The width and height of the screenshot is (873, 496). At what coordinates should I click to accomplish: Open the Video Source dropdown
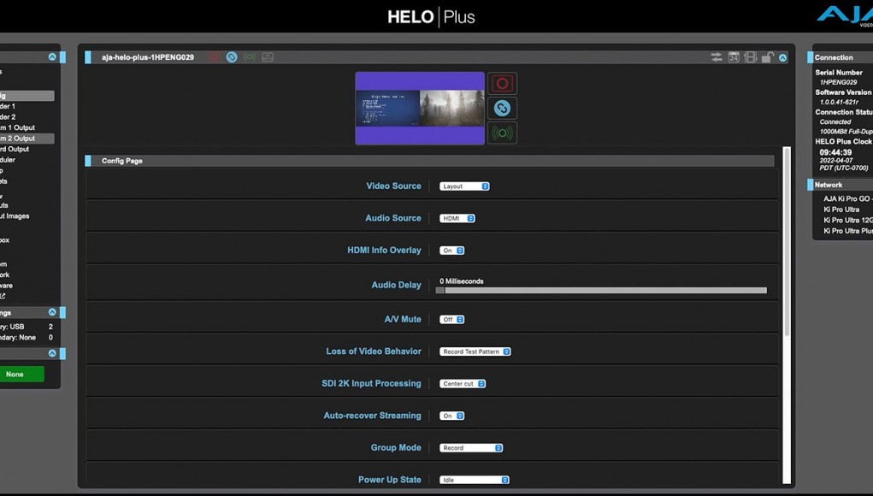pyautogui.click(x=464, y=186)
